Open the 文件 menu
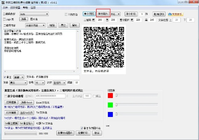This screenshot has width=199, height=140. pyautogui.click(x=5, y=8)
